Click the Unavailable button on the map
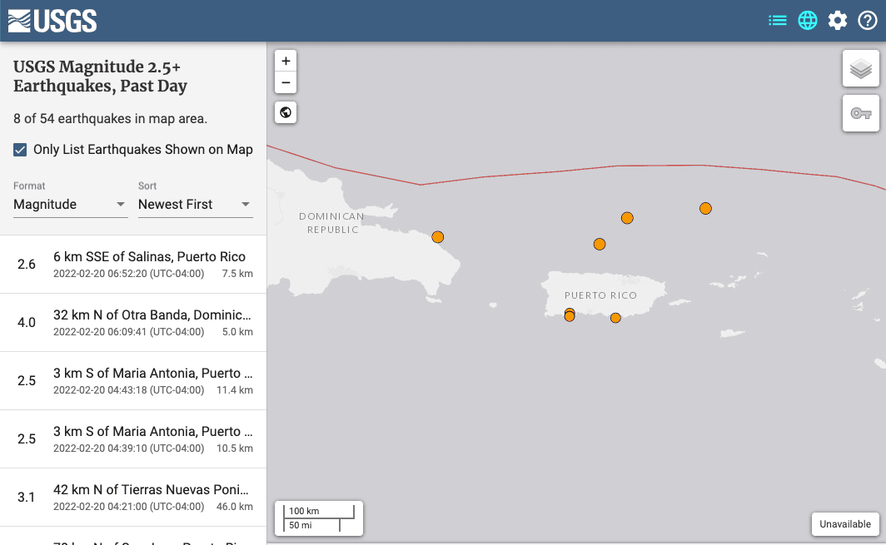 point(844,524)
